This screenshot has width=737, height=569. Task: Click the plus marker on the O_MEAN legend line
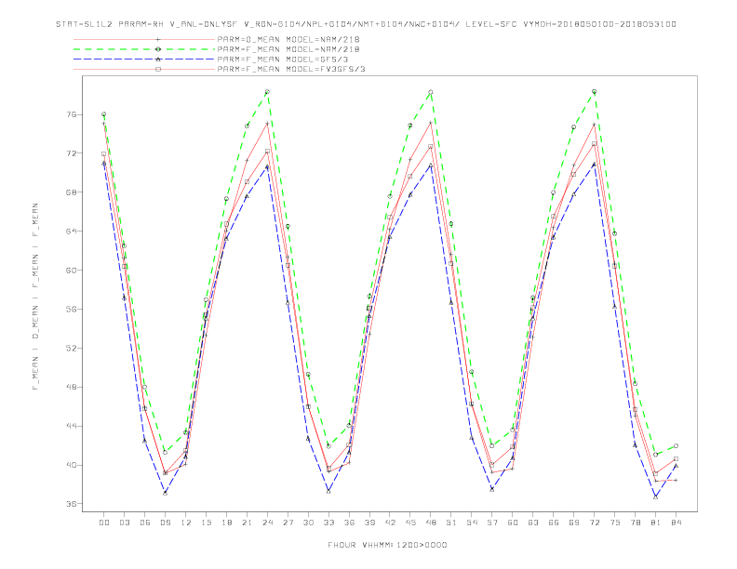coord(158,39)
